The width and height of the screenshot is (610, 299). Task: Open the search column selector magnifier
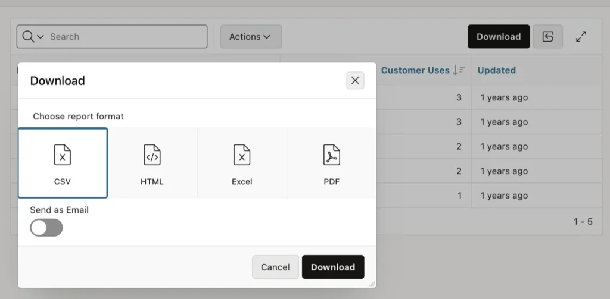pyautogui.click(x=33, y=36)
